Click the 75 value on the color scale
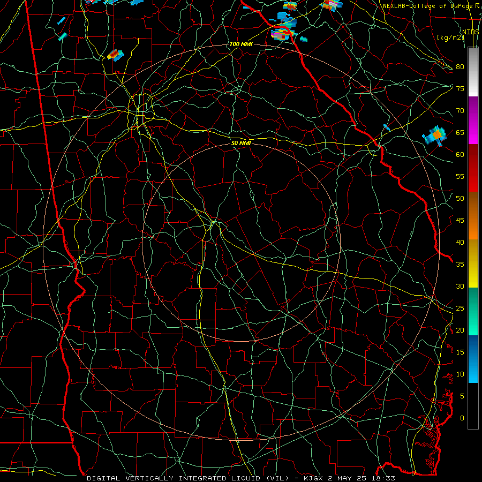This screenshot has width=482, height=482. click(460, 88)
